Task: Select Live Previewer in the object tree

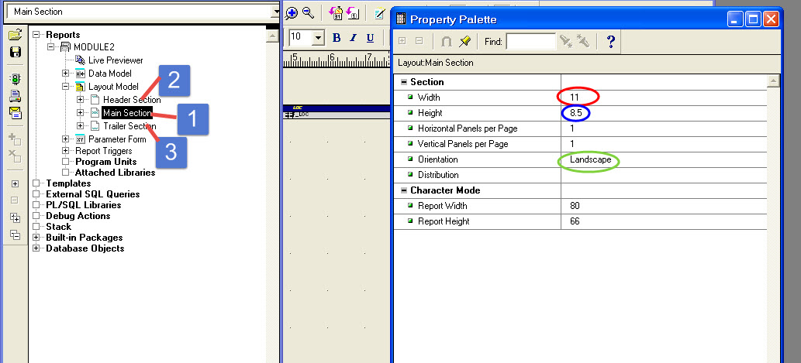Action: click(115, 60)
